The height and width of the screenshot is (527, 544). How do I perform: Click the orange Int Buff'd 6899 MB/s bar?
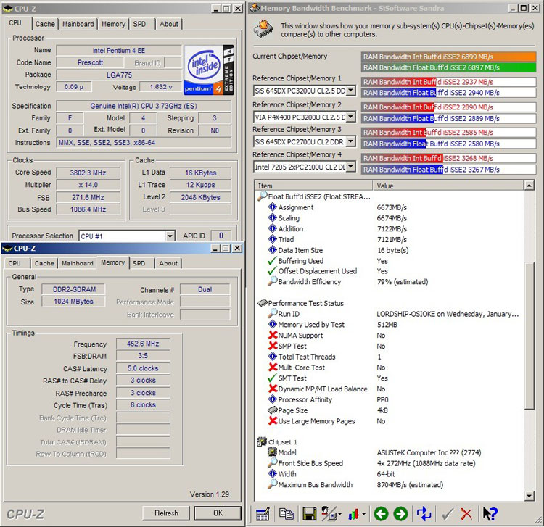point(448,57)
